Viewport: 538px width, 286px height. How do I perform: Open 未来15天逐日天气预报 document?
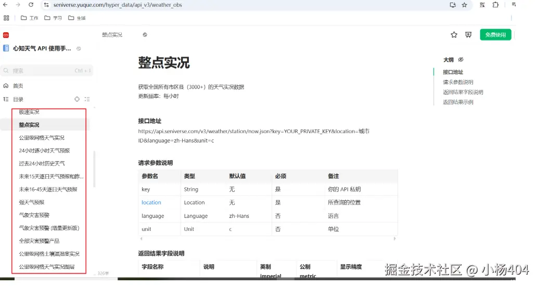pyautogui.click(x=51, y=176)
